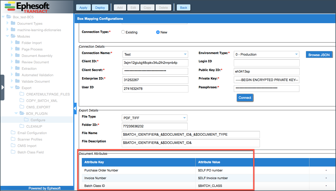Click the Client ID input field
336x191 pixels.
tap(155, 63)
